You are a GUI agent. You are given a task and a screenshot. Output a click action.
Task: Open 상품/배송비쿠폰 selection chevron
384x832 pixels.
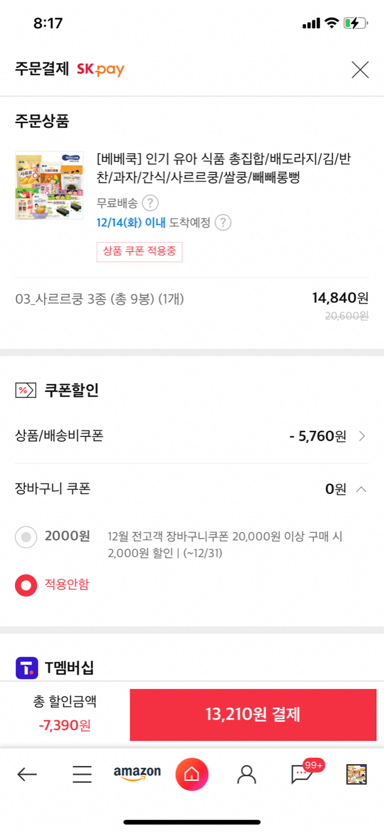tap(362, 436)
